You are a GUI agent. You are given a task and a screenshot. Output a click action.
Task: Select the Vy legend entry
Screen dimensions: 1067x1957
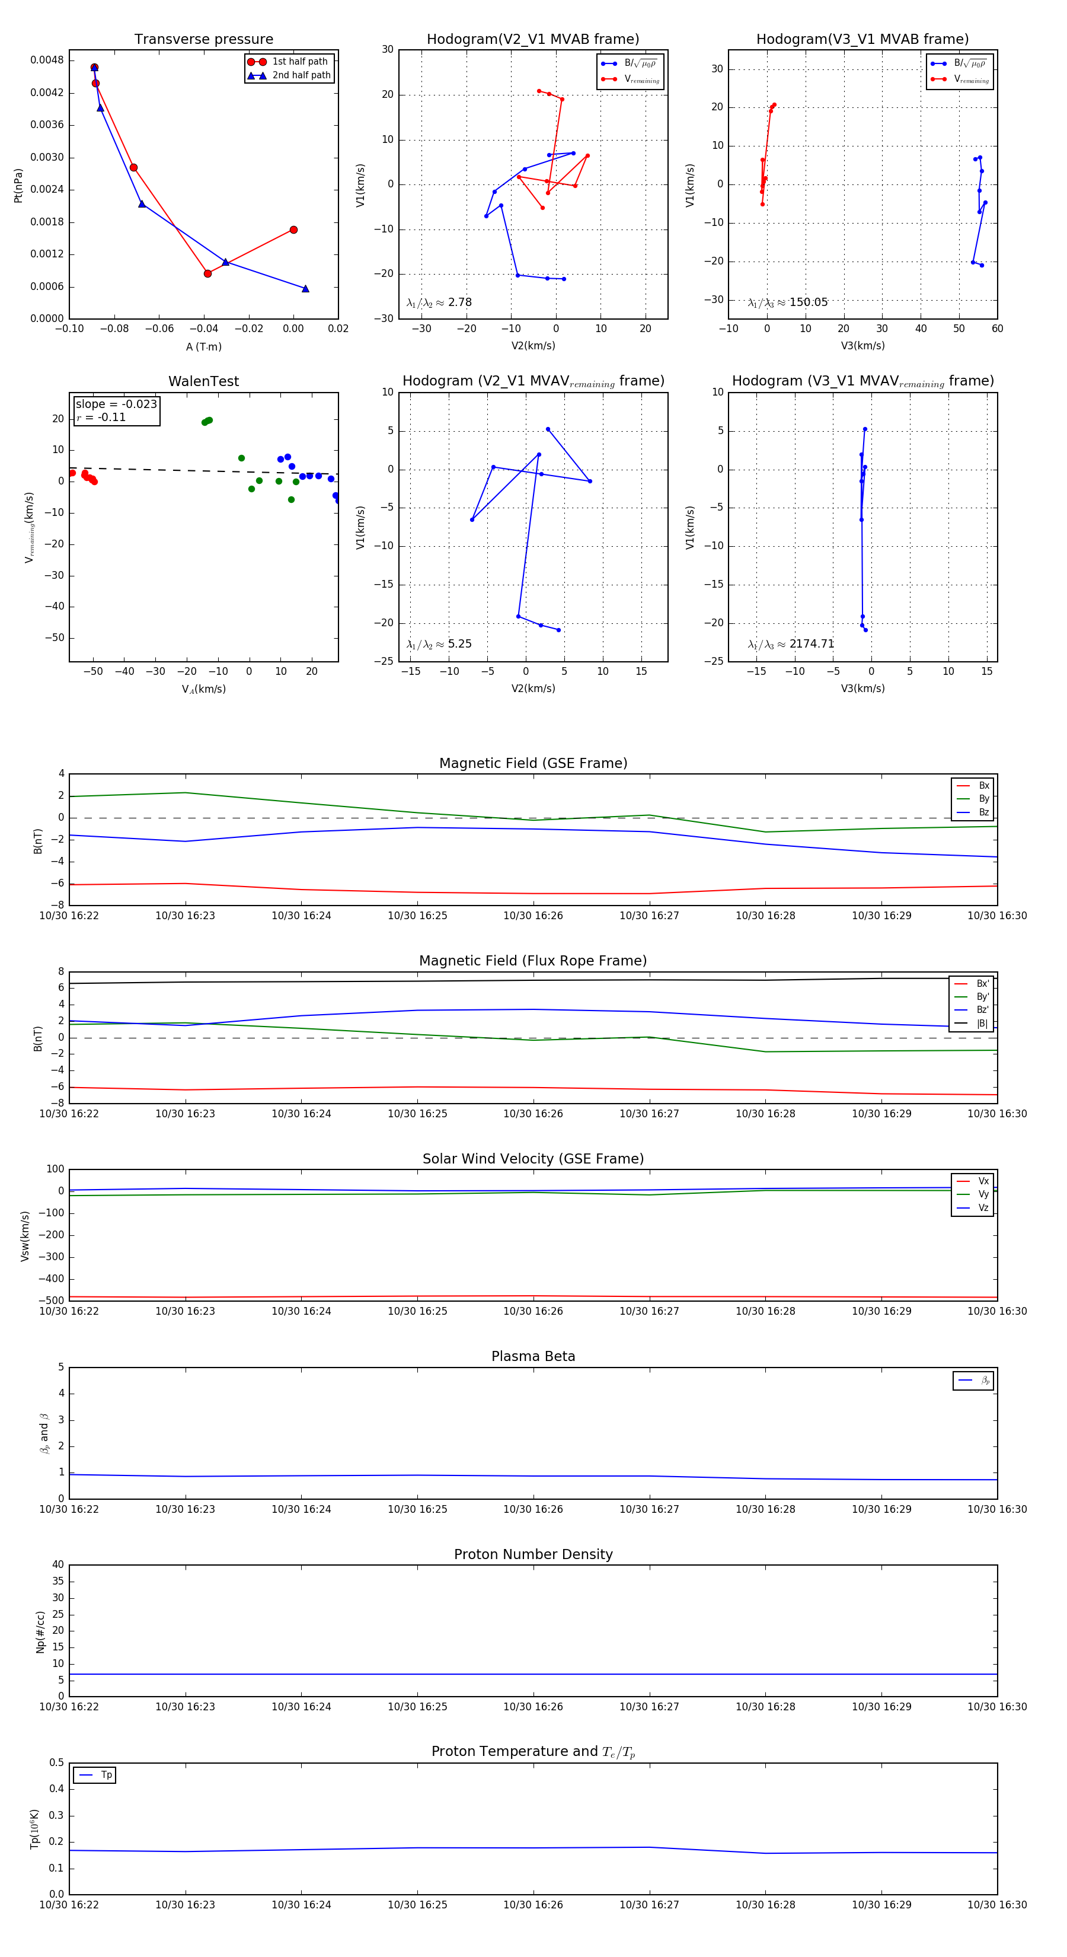[973, 1194]
